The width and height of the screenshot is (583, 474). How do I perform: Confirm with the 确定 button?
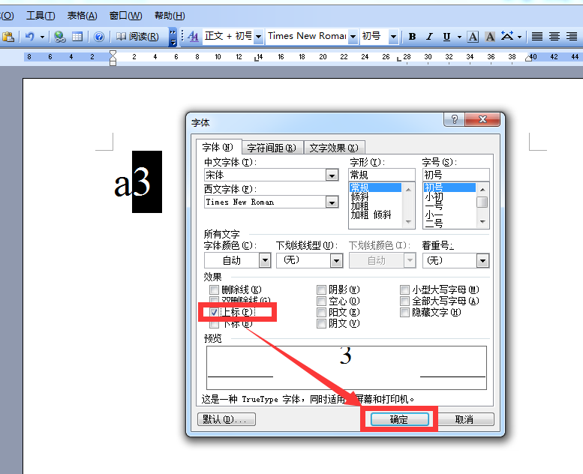pos(399,419)
